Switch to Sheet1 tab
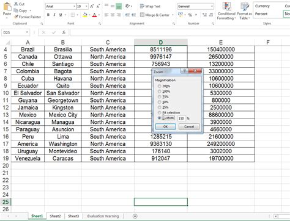290x221 pixels. coord(37,216)
